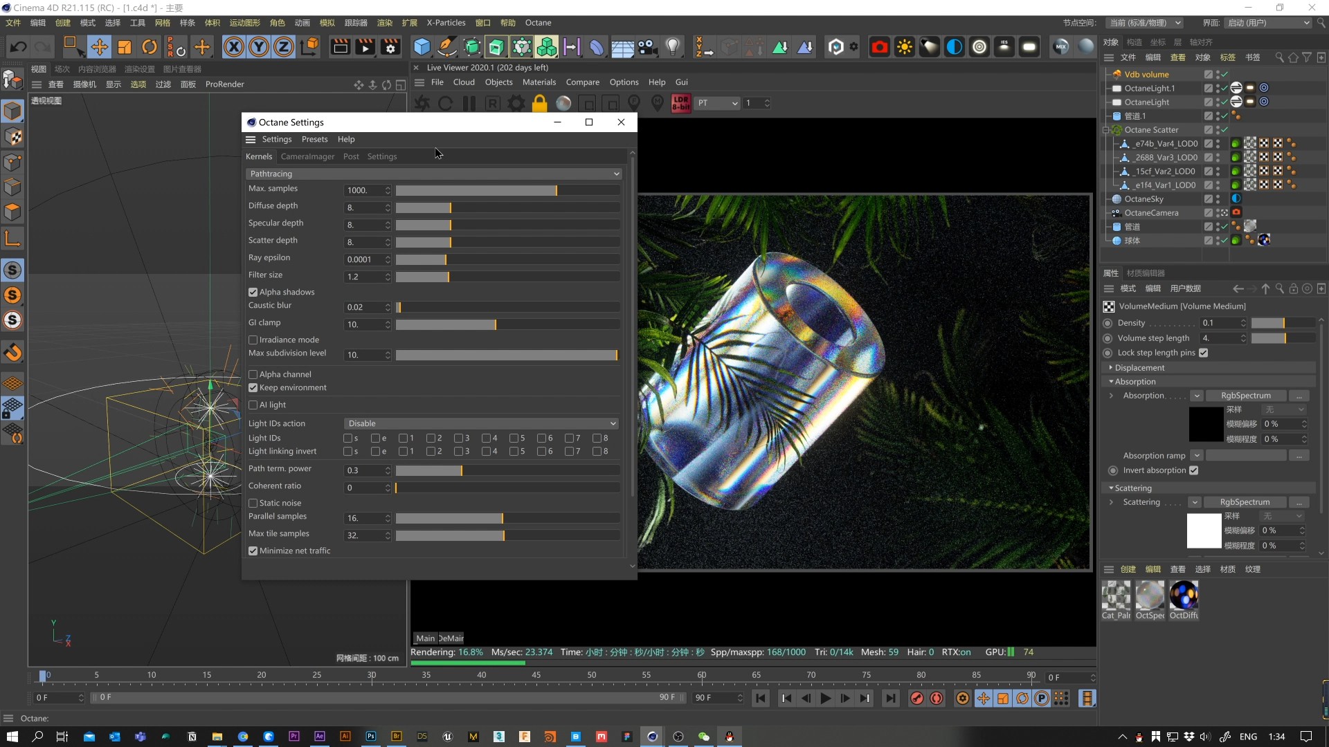Open the Absorption ramp dropdown arrow
The width and height of the screenshot is (1329, 747).
coord(1196,456)
